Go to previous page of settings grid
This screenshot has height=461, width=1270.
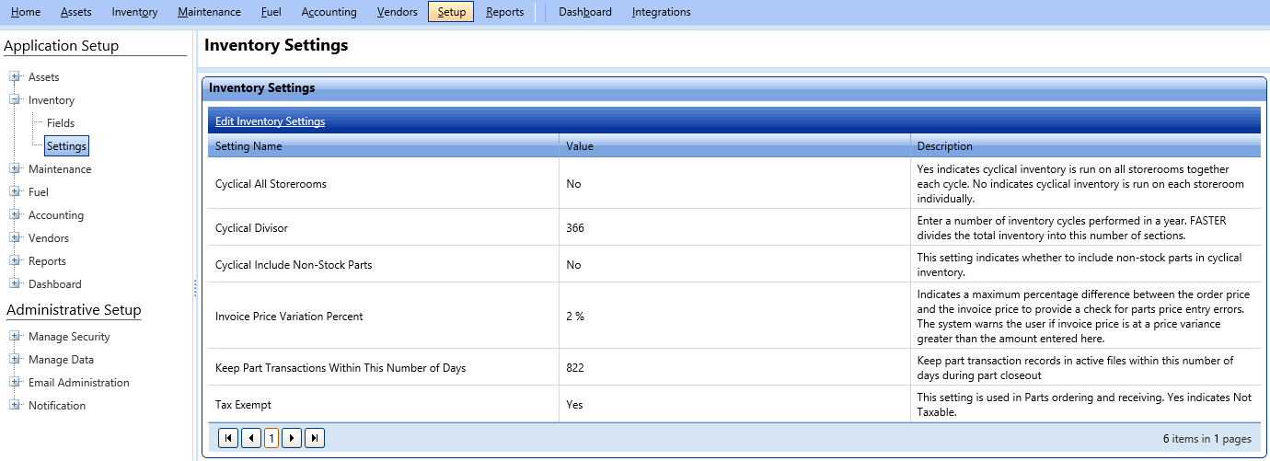pyautogui.click(x=251, y=438)
